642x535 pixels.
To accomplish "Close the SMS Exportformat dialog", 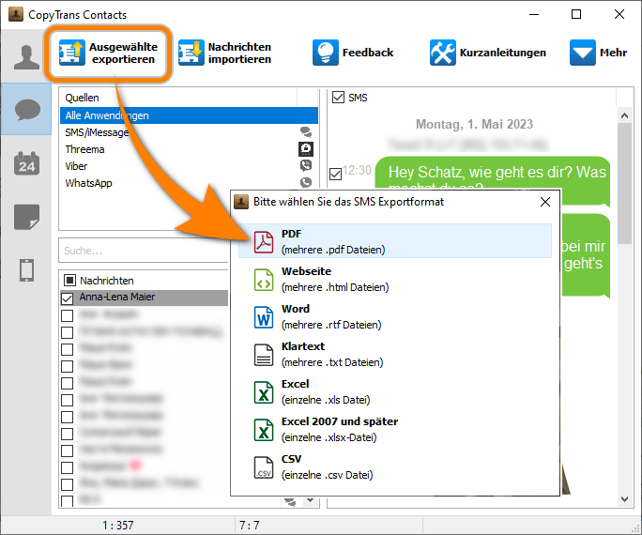I will pyautogui.click(x=545, y=202).
